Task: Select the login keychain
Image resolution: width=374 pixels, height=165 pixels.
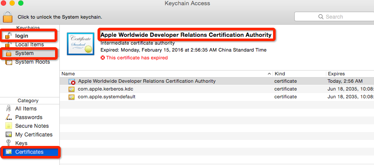Action: (22, 36)
